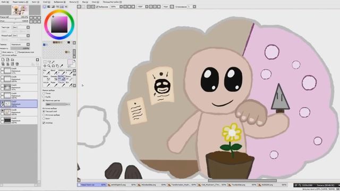This screenshot has width=340, height=191.
Task: Swap foreground and background colors
Action: 74,61
